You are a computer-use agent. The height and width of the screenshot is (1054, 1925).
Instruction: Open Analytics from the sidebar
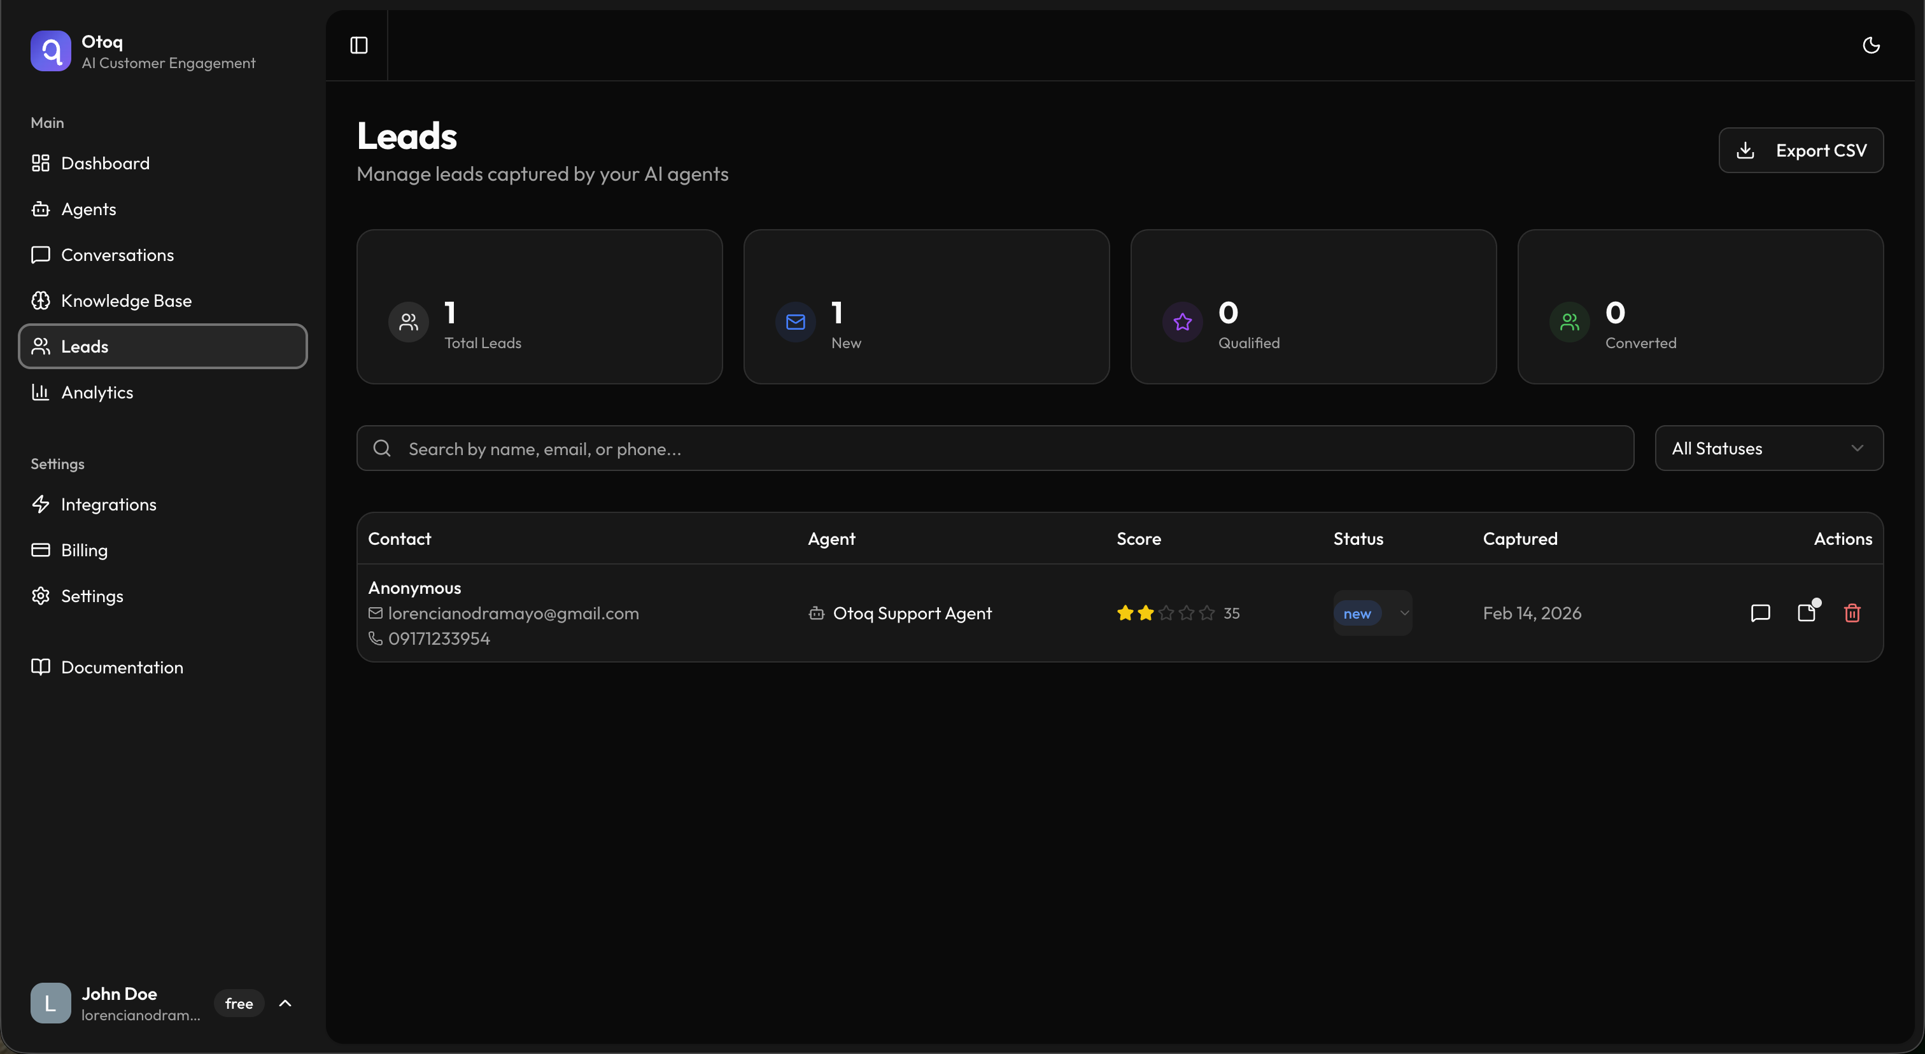point(96,392)
